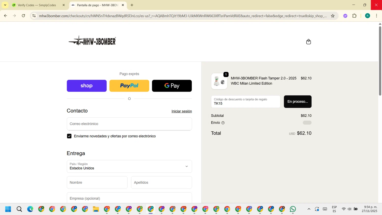This screenshot has width=382, height=215.
Task: Pay with the Shop express button
Action: pos(87,86)
